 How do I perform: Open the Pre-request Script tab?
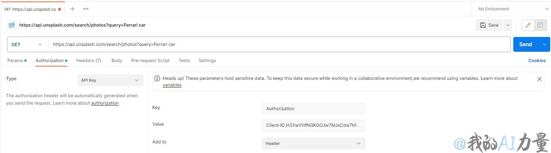151,61
